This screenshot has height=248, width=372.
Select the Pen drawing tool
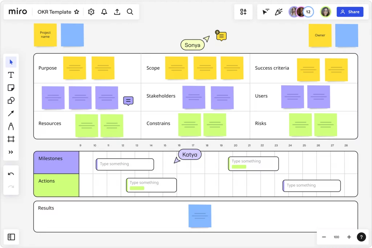coord(11,126)
